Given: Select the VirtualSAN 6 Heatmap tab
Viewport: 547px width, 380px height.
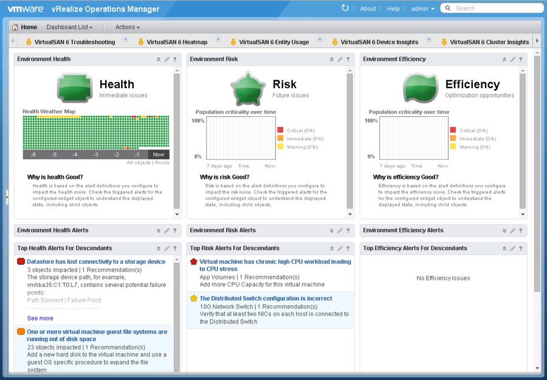Looking at the screenshot, I should 177,42.
